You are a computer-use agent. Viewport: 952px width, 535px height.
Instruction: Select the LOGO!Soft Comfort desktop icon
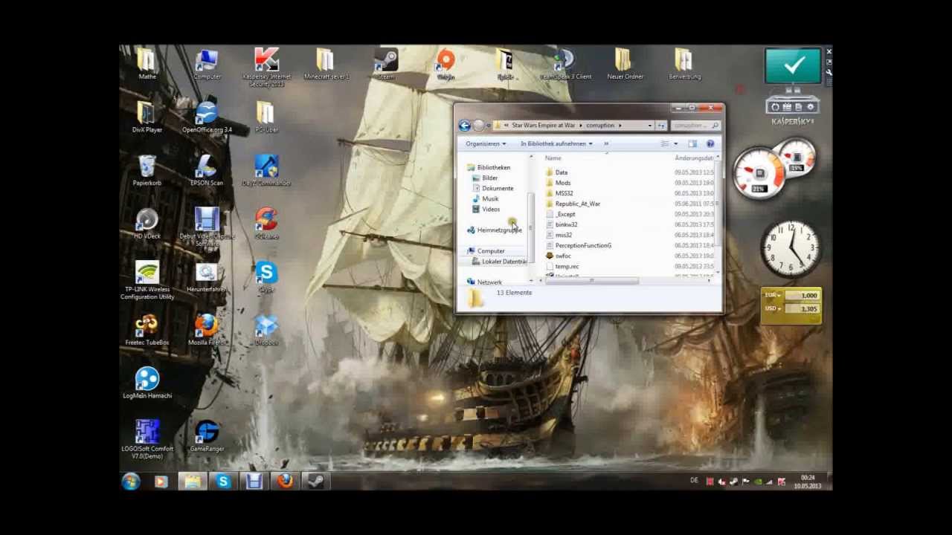point(147,440)
